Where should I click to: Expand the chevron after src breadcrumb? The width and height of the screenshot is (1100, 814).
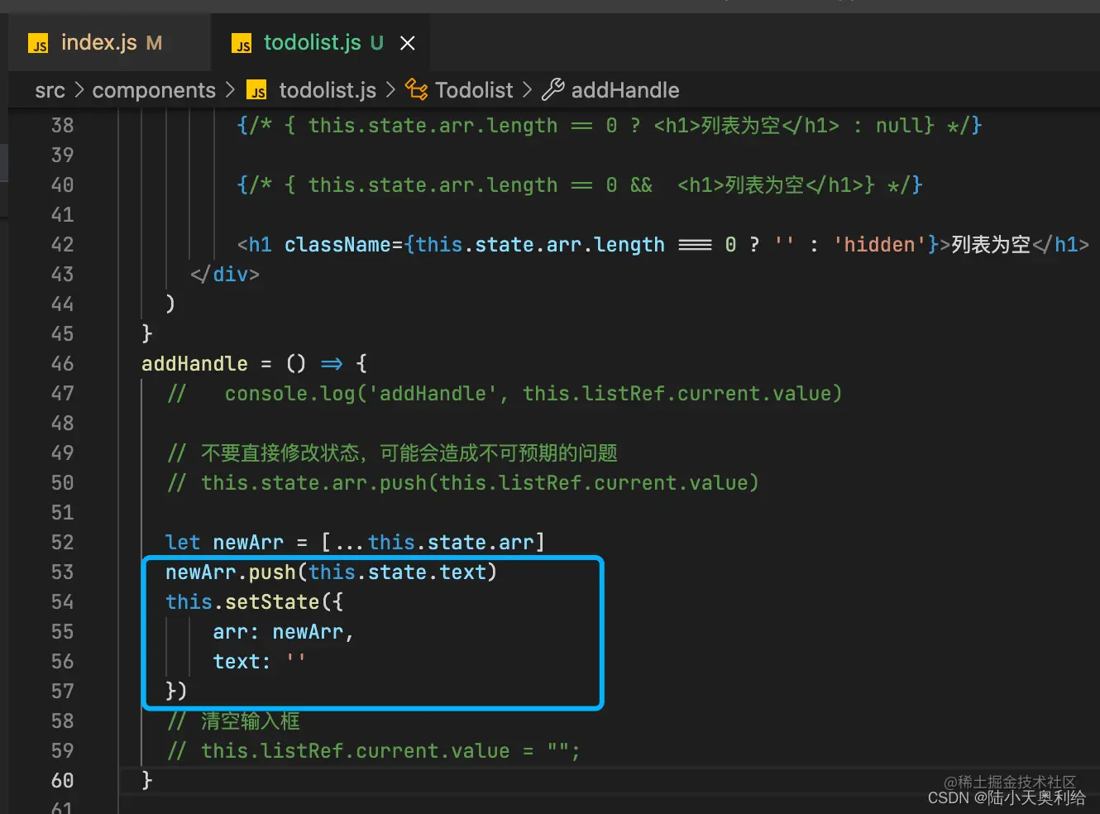point(79,89)
